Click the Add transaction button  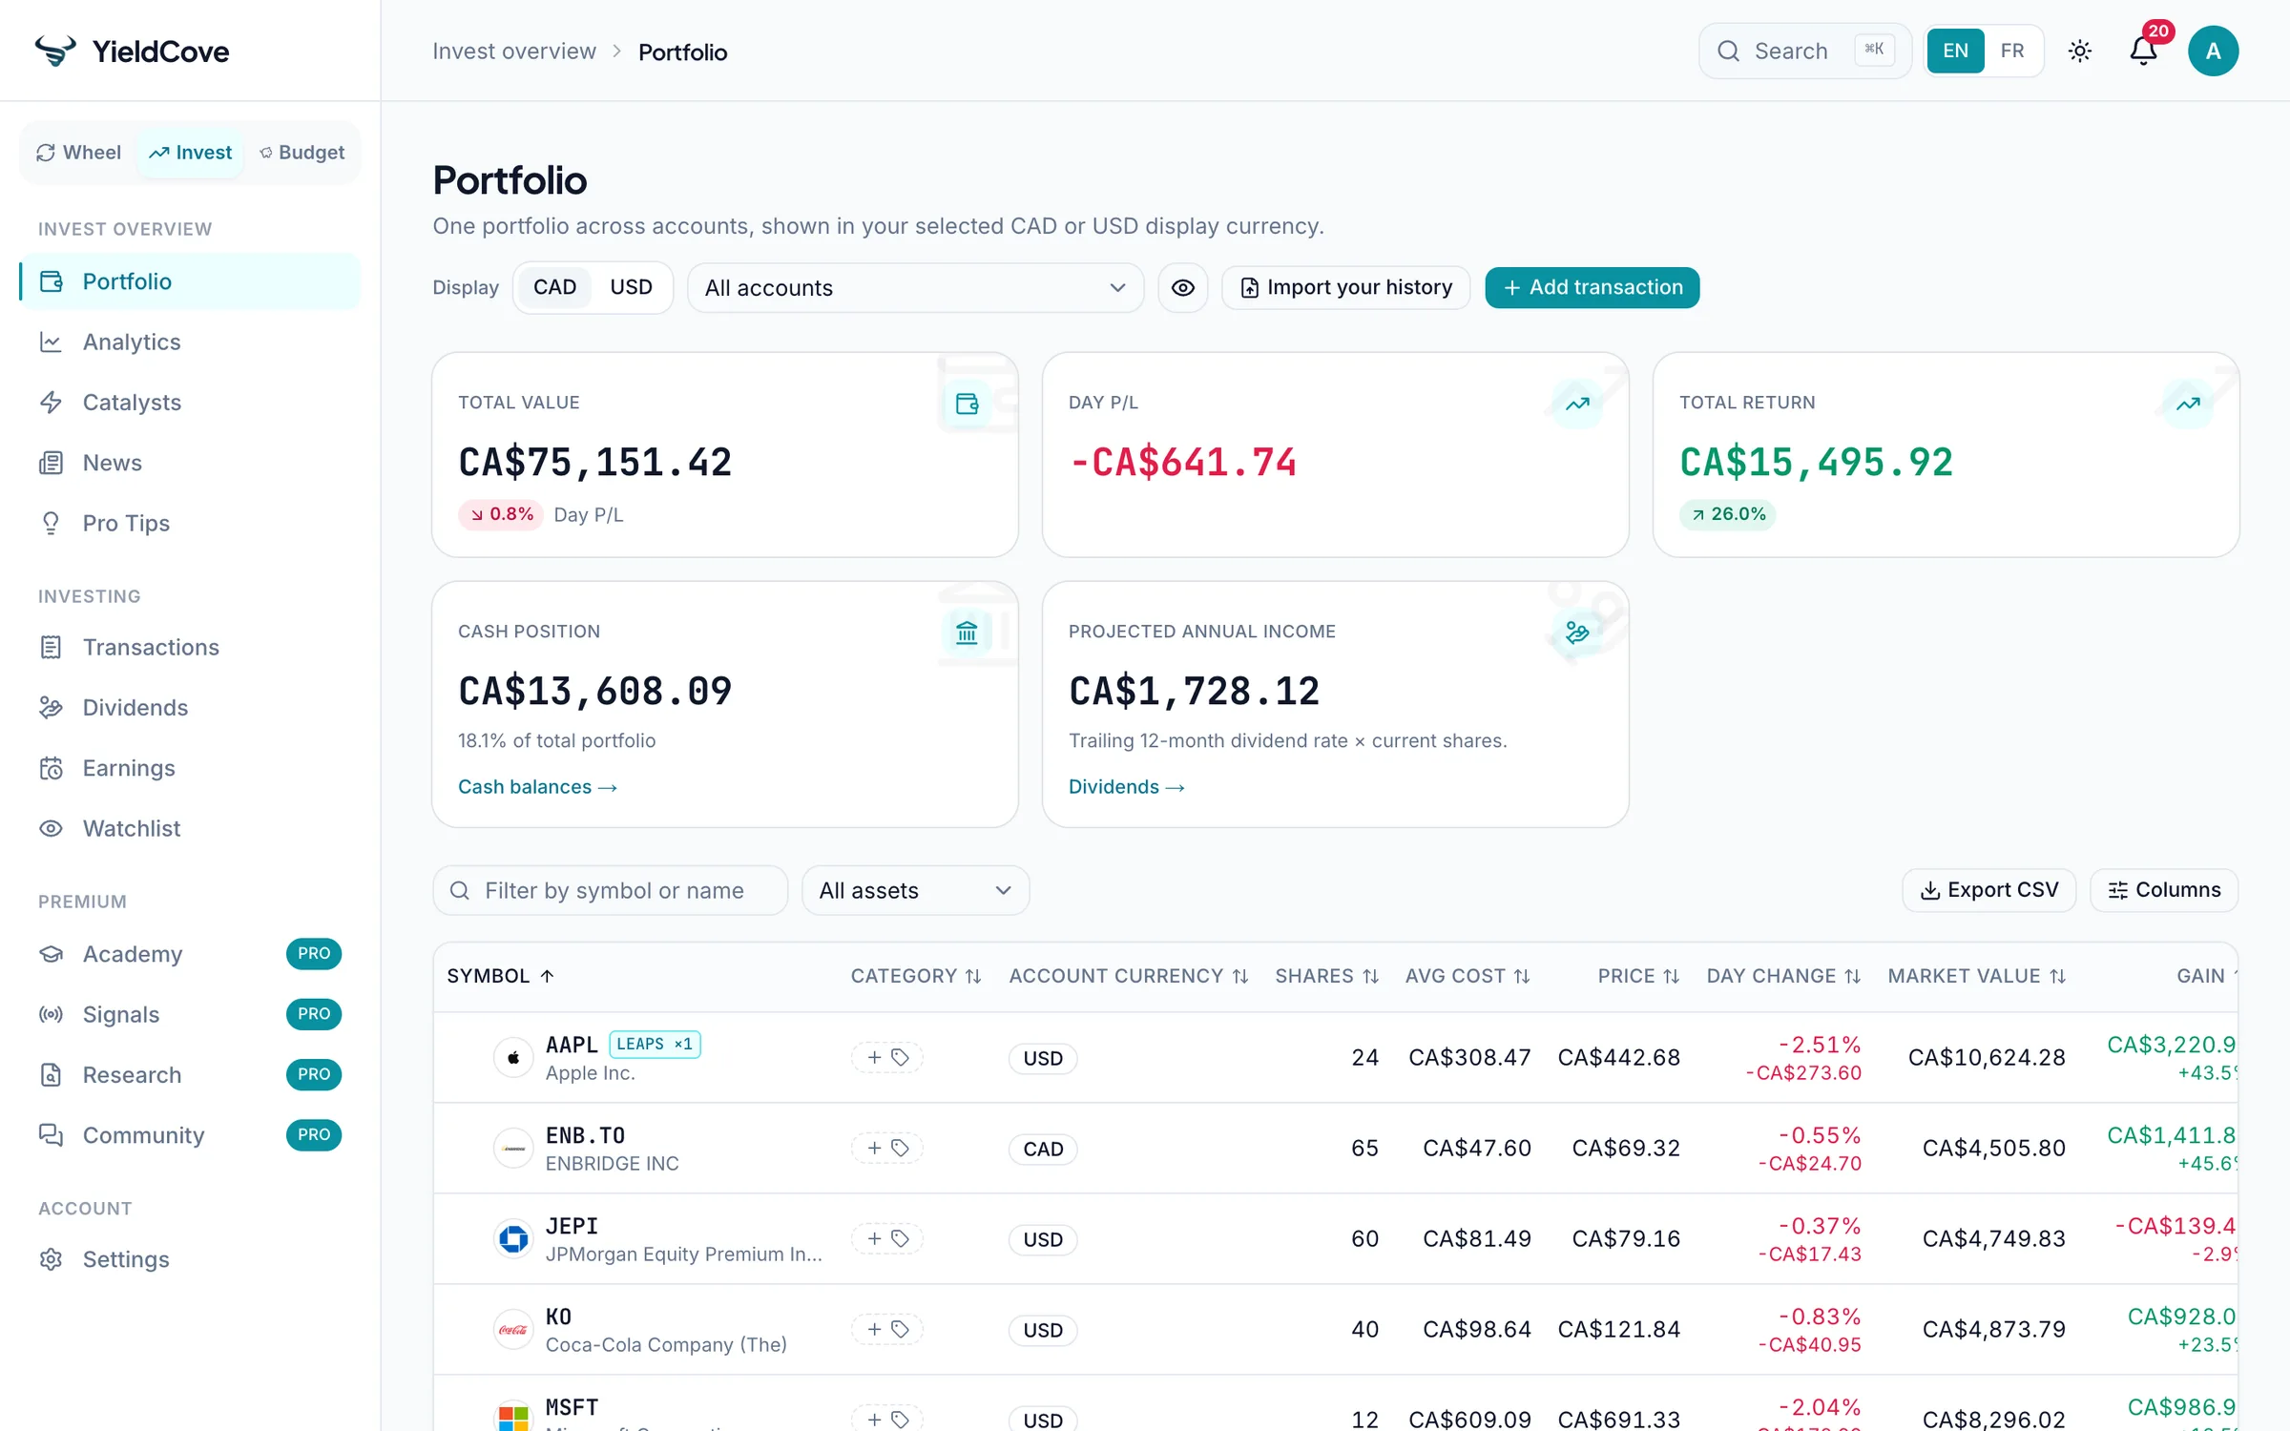[1592, 287]
